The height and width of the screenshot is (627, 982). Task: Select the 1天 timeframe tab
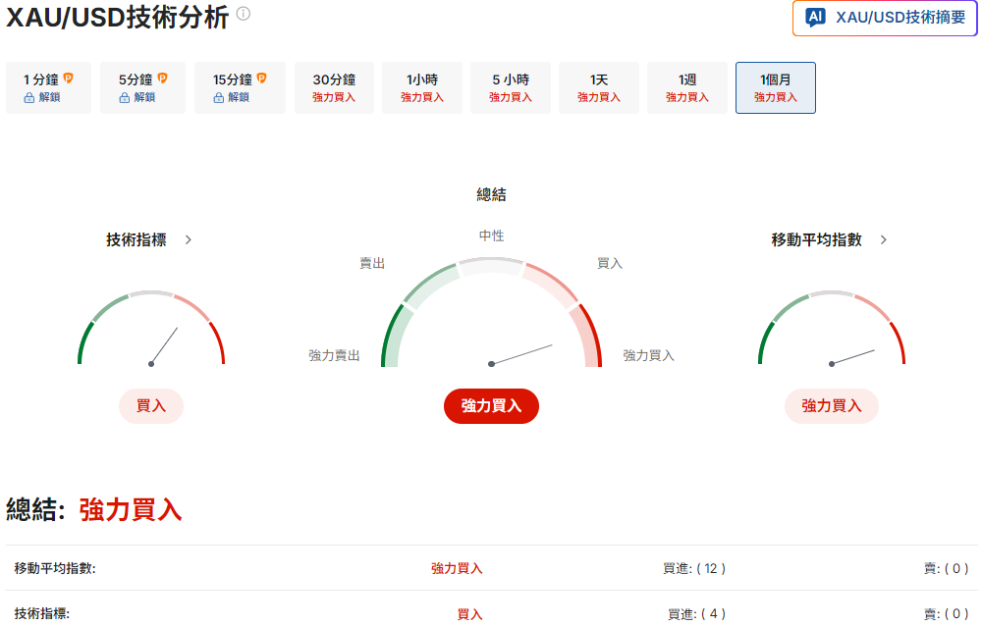click(599, 88)
